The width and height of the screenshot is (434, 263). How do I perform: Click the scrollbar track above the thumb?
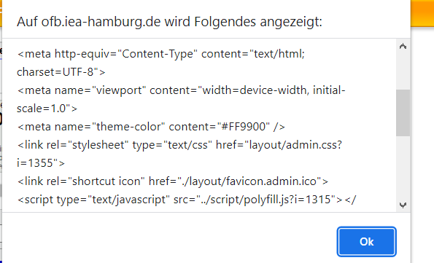coord(403,71)
